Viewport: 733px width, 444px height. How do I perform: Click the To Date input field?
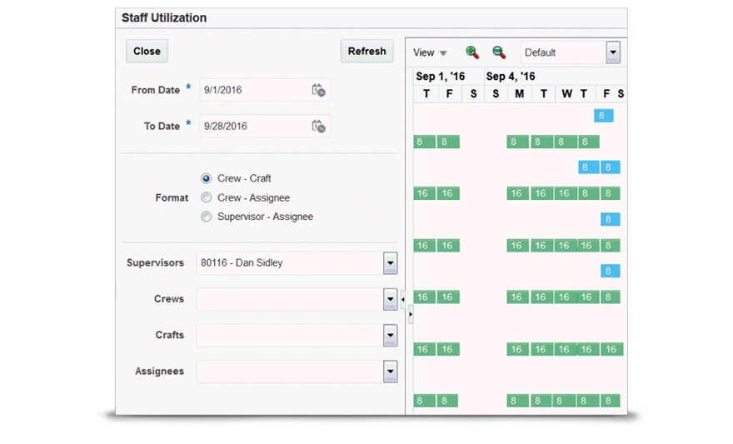253,126
